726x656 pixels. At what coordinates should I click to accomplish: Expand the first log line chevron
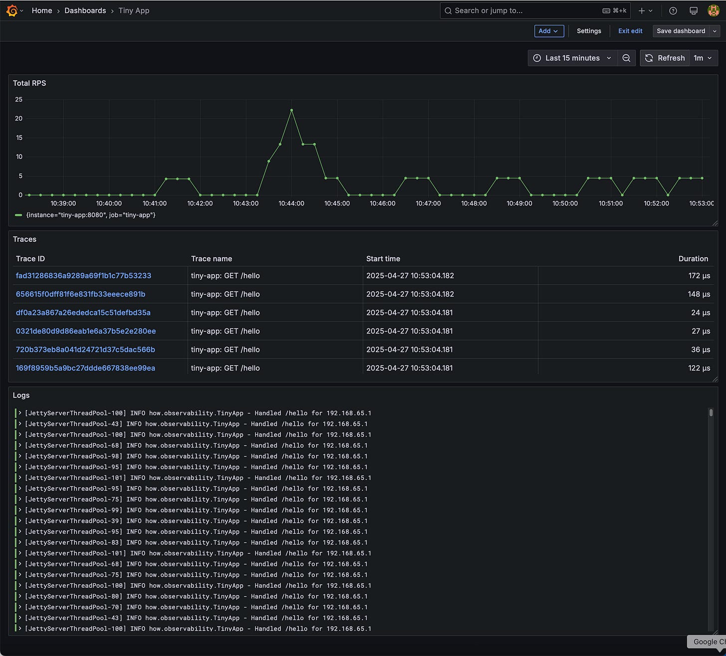click(20, 413)
